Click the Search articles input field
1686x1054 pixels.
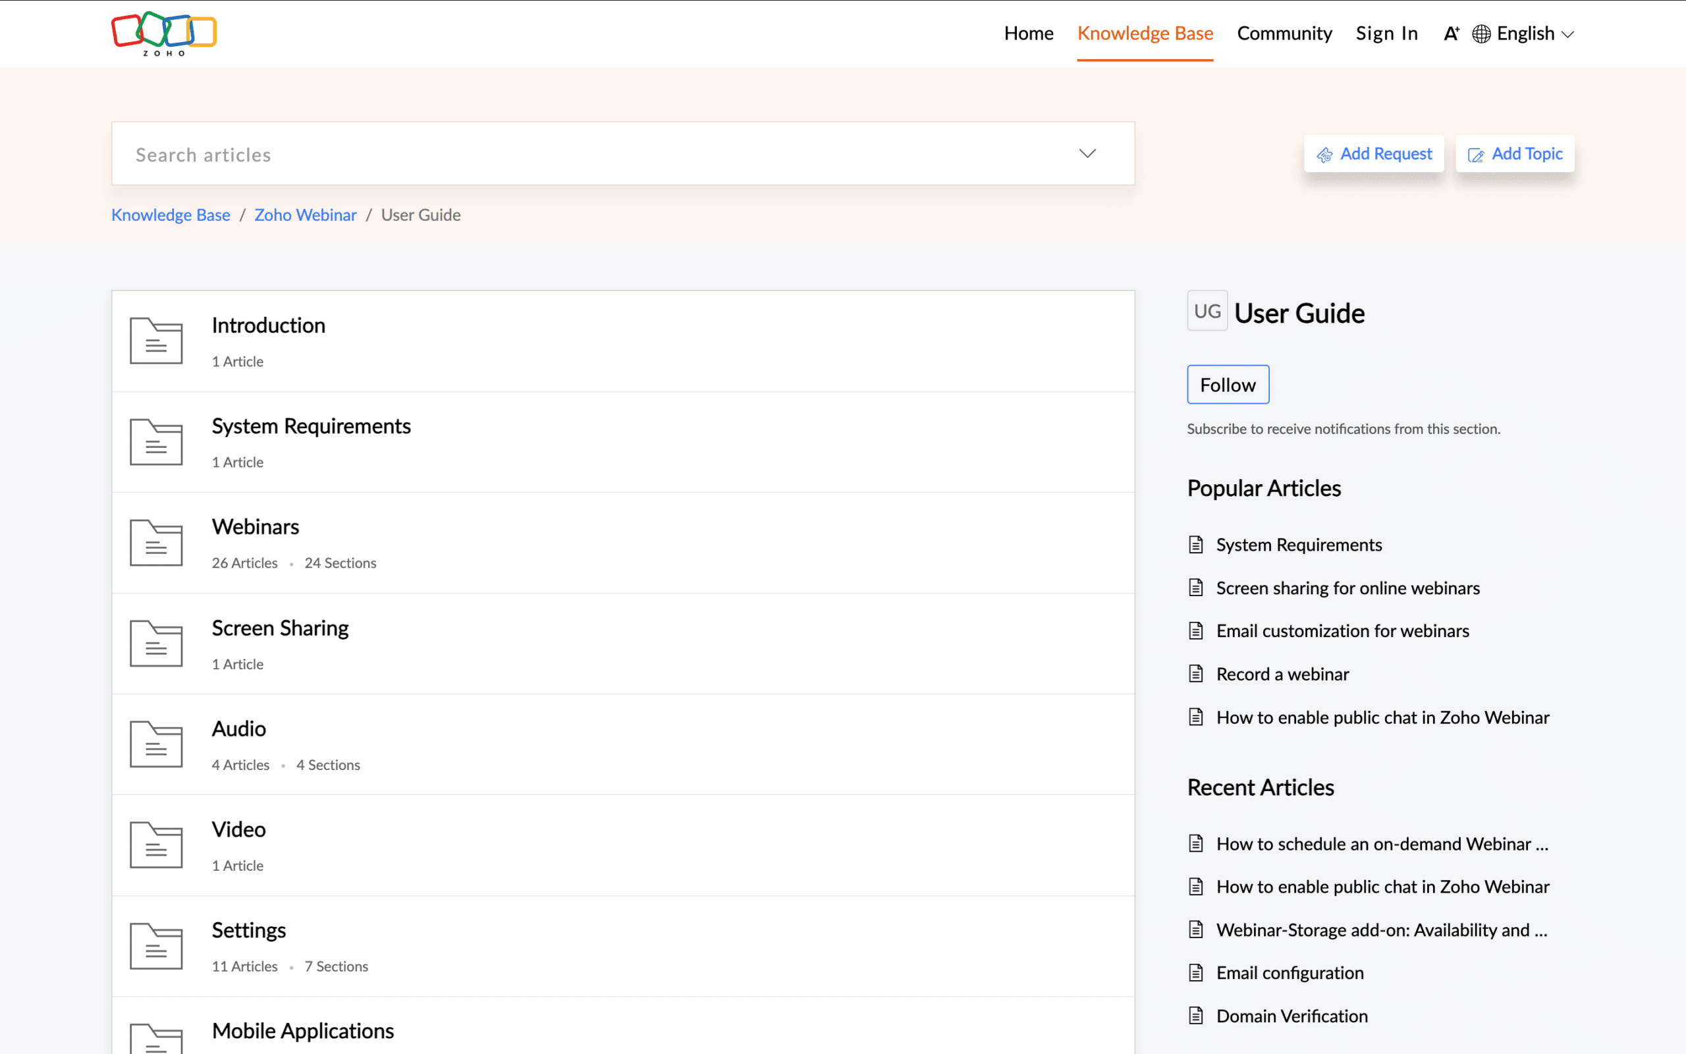click(487, 153)
